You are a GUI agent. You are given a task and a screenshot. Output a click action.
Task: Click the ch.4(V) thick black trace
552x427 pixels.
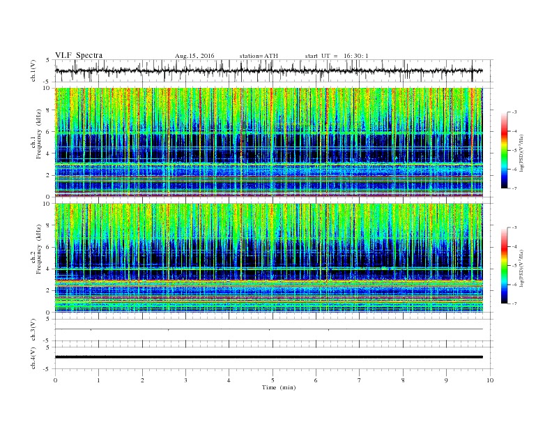[269, 357]
